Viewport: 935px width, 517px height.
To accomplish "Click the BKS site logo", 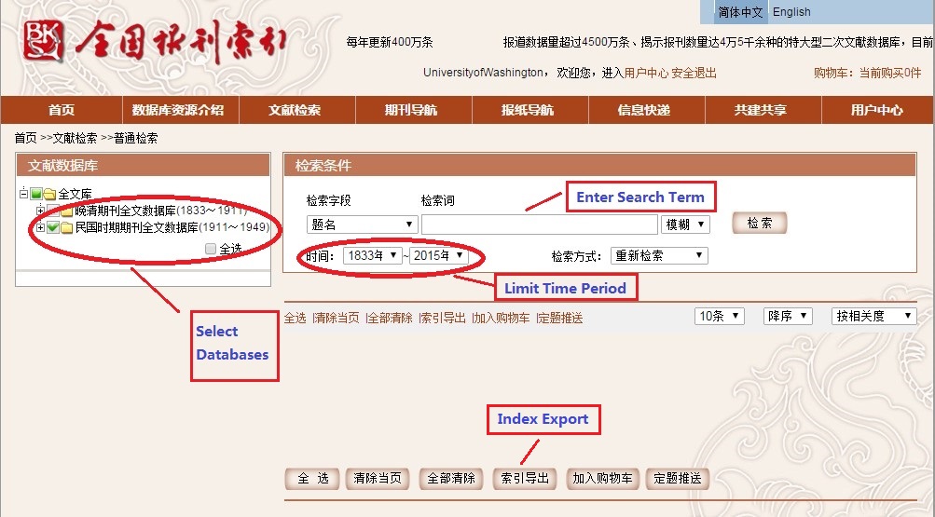I will [x=43, y=41].
